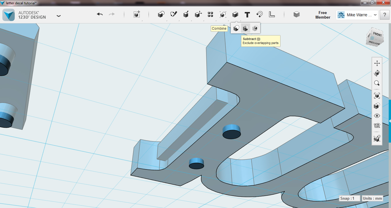
Task: Select the Orbit navigation tool
Action: point(377,73)
